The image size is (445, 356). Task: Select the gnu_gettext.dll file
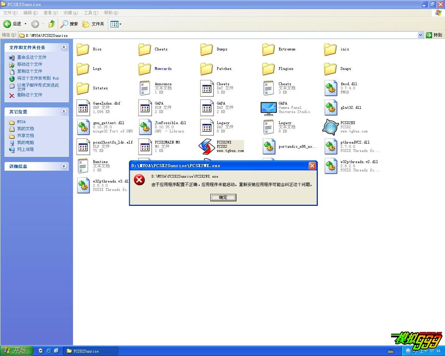[83, 127]
